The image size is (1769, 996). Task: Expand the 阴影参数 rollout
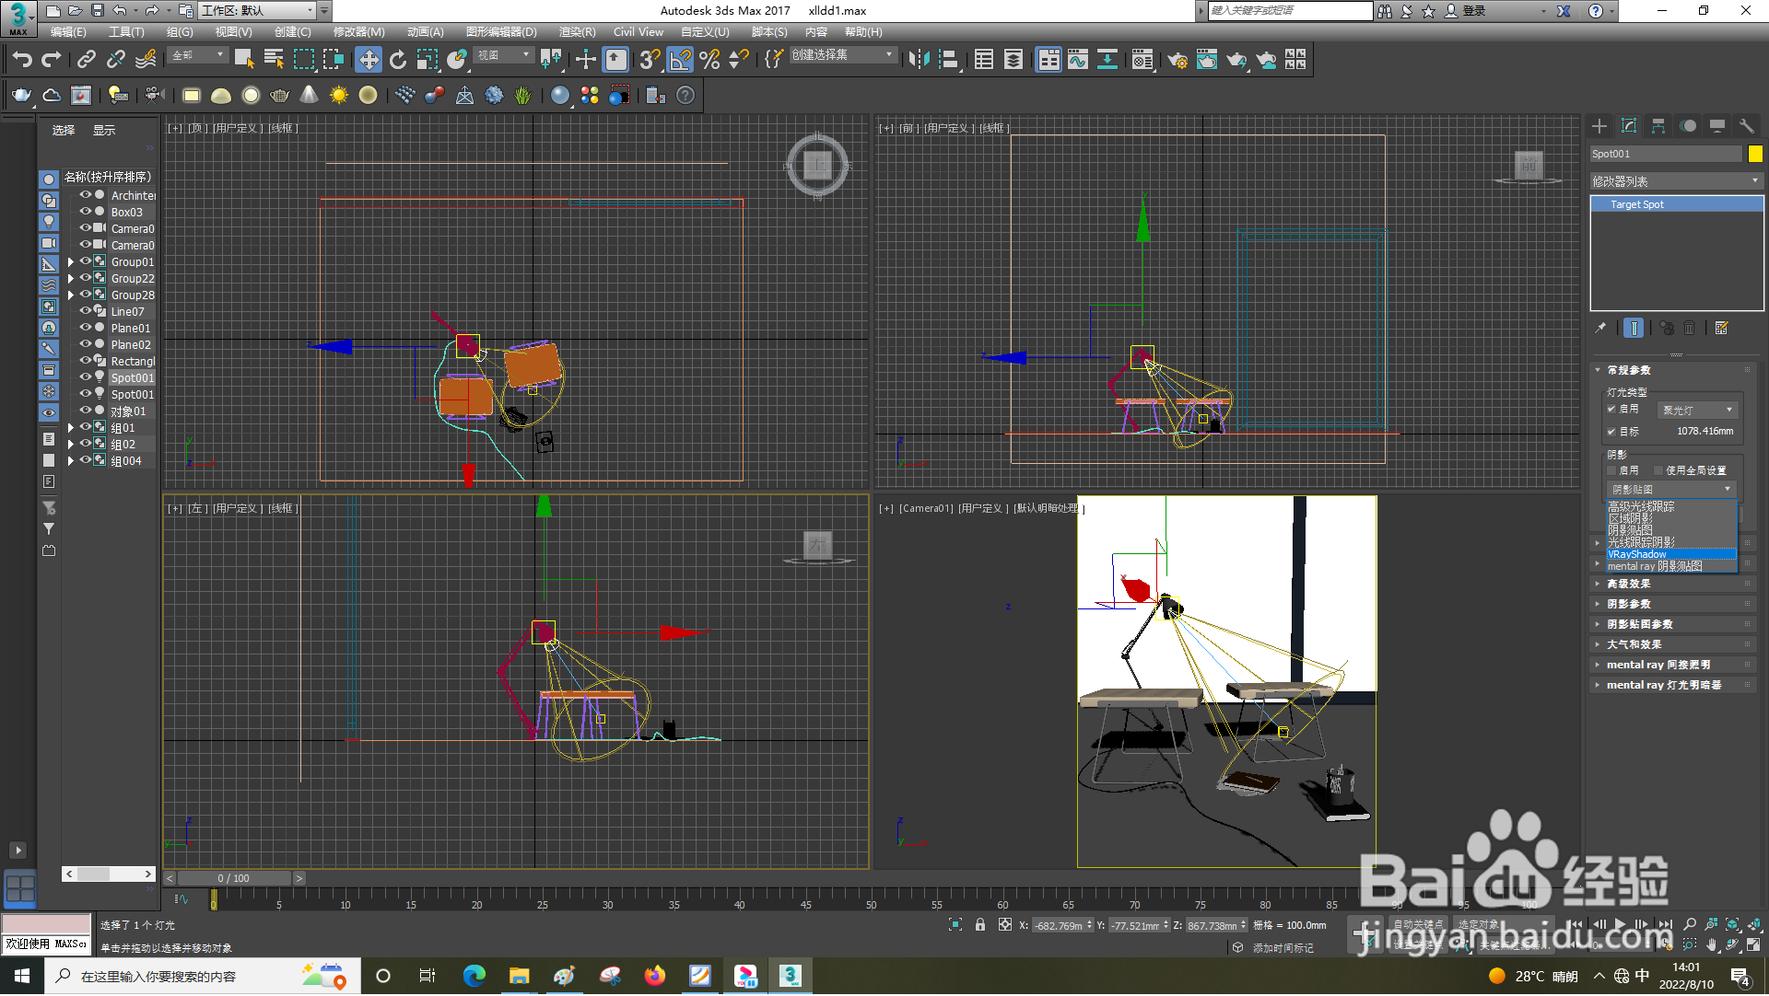click(x=1629, y=605)
